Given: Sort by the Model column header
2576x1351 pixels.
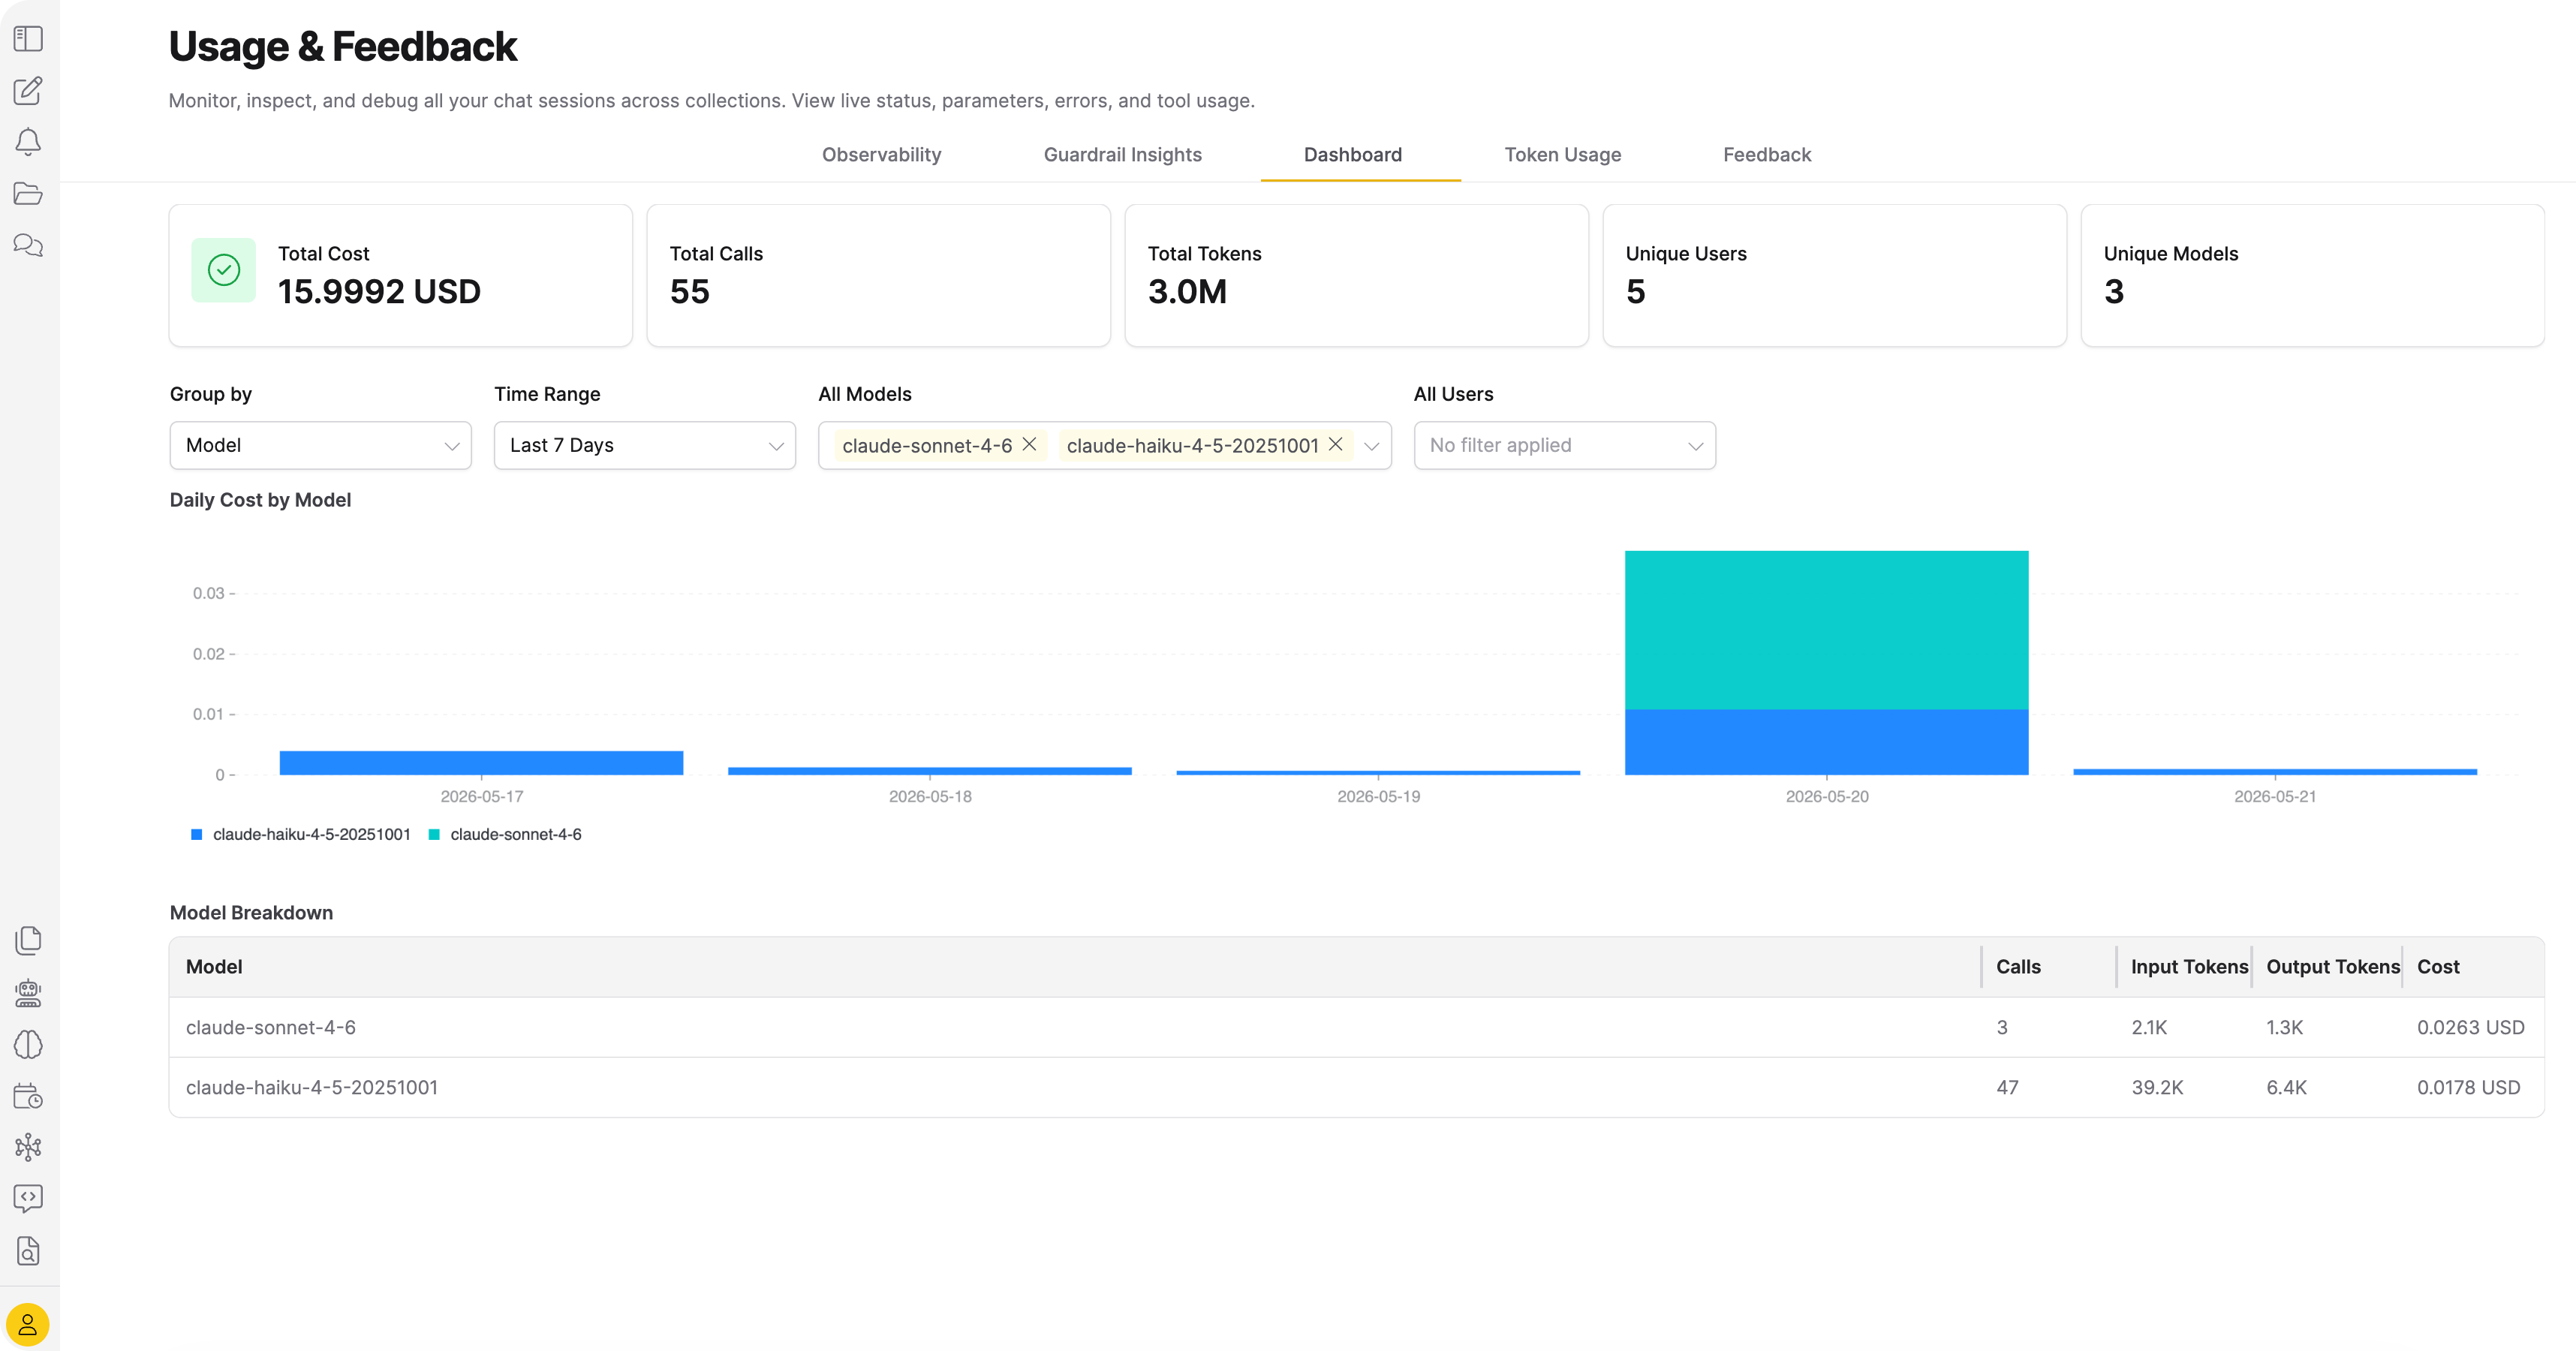Looking at the screenshot, I should 214,967.
